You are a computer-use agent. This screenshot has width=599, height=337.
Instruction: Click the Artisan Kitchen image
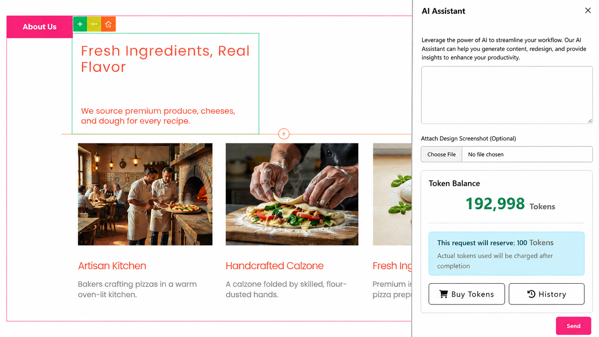(145, 194)
